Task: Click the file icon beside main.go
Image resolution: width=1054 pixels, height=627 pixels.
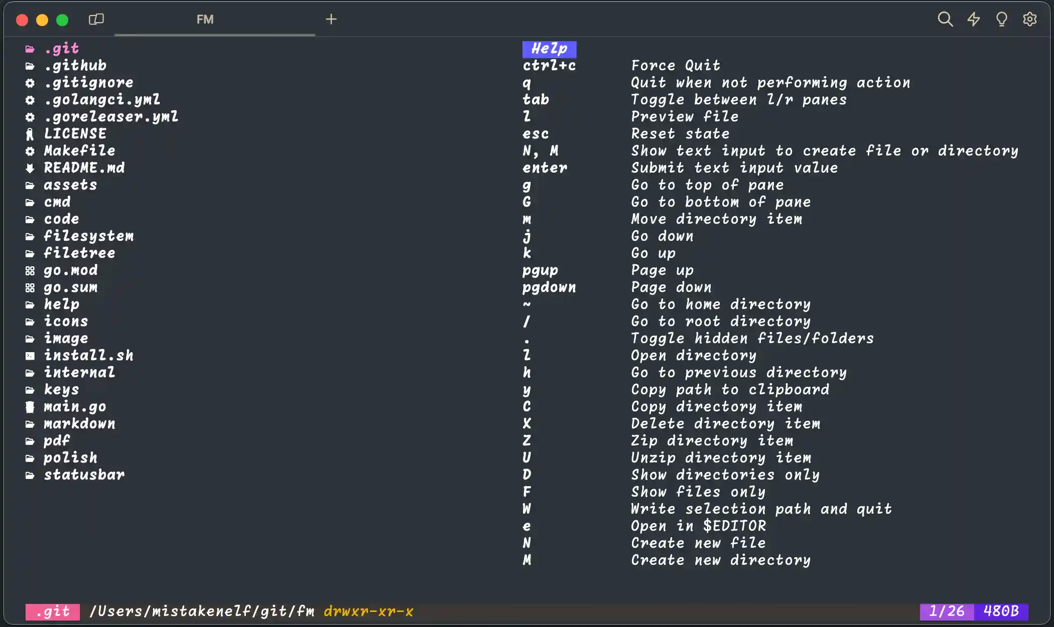Action: (x=30, y=407)
